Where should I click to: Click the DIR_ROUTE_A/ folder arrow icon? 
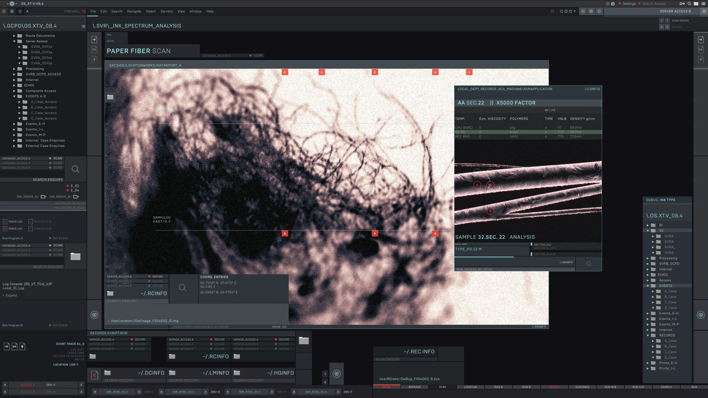(44, 197)
